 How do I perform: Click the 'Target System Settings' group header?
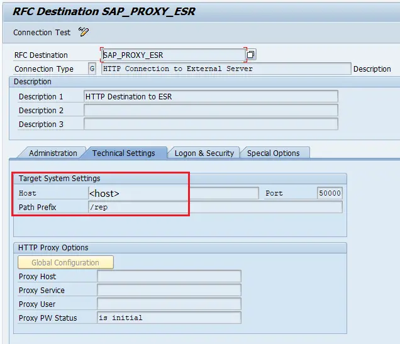click(59, 178)
